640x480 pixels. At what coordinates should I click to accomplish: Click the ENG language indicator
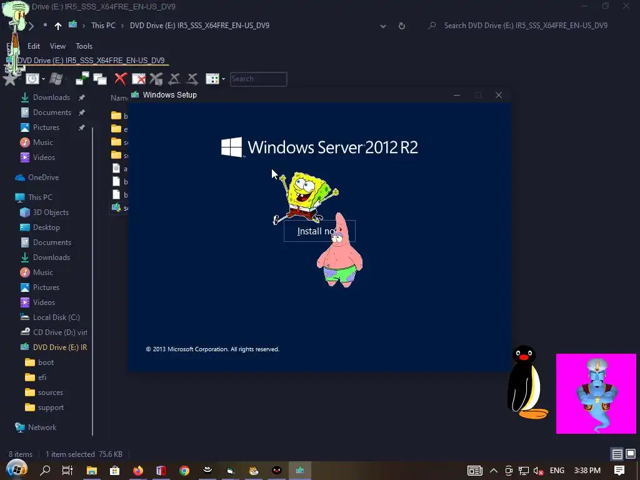point(557,471)
